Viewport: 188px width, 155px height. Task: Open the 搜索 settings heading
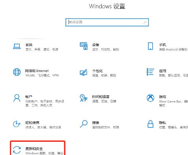pyautogui.click(x=96, y=123)
